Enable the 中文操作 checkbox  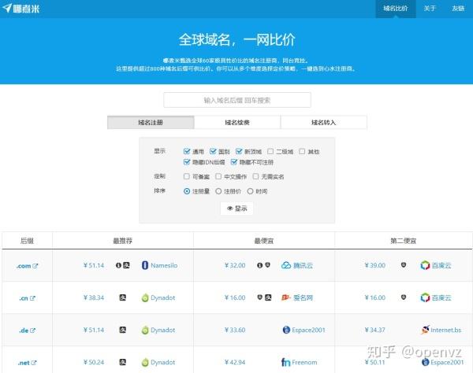click(x=218, y=176)
